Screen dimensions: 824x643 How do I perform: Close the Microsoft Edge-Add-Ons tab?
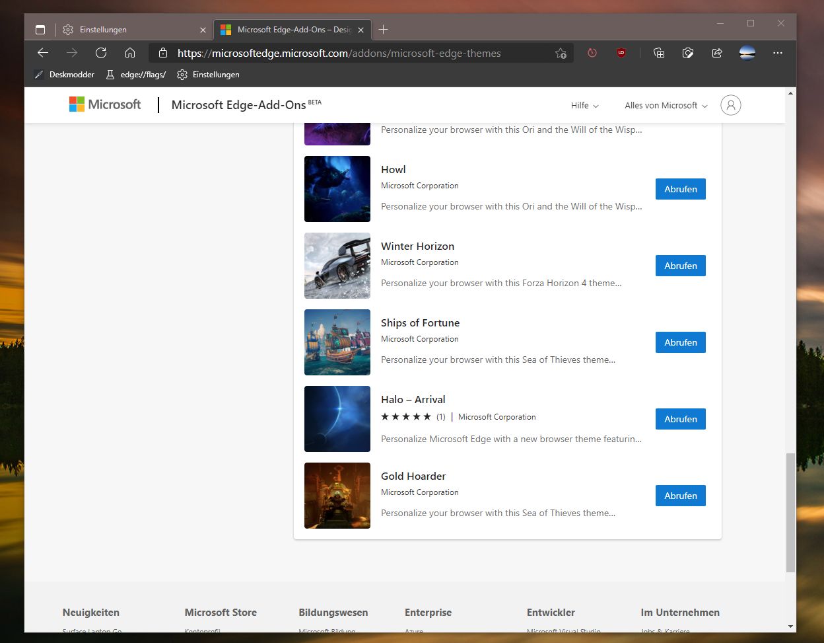[360, 30]
